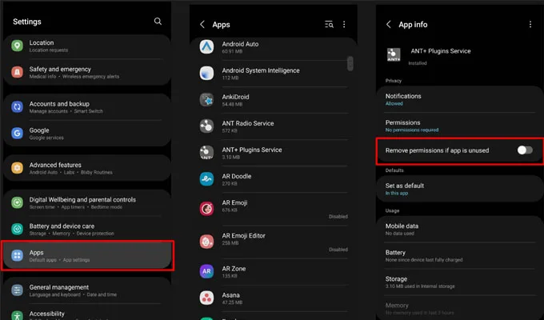Open Accounts and backup settings
The height and width of the screenshot is (320, 544).
(87, 107)
